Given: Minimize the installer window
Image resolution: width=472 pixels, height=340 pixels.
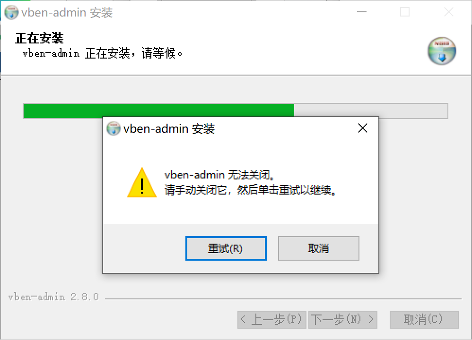Looking at the screenshot, I should (x=361, y=12).
